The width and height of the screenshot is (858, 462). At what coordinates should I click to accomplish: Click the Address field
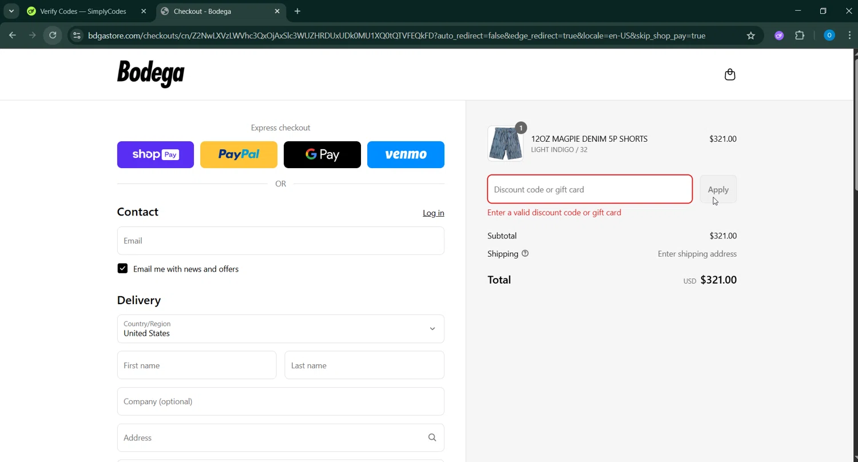coord(281,437)
